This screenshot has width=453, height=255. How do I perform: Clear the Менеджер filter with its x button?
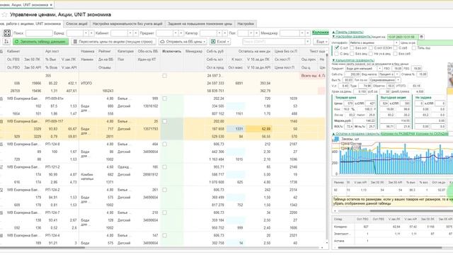click(x=308, y=33)
